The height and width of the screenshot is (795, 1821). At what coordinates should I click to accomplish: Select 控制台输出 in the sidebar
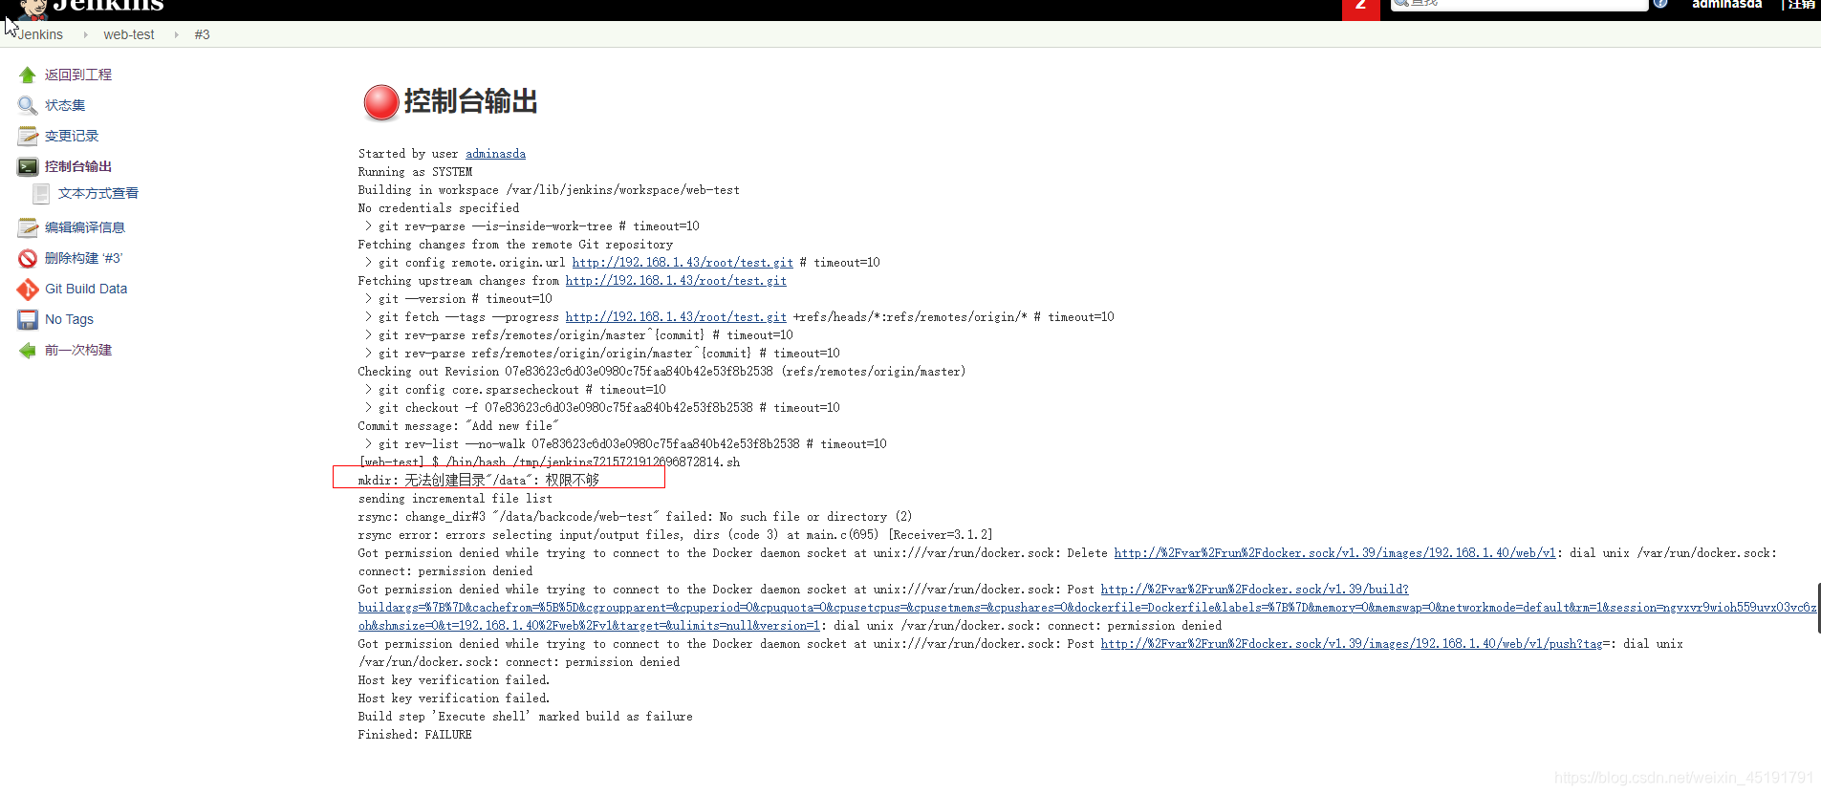pos(78,166)
